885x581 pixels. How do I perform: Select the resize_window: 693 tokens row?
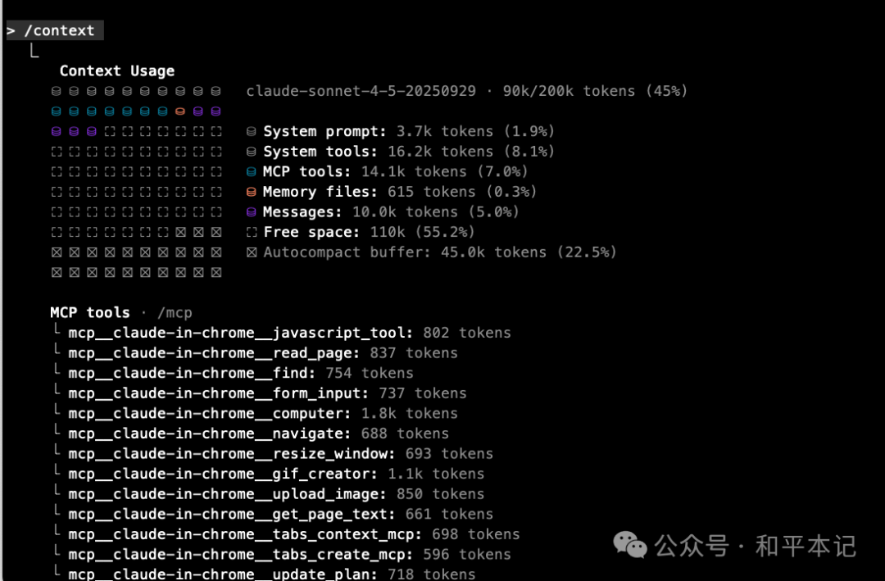coord(273,454)
